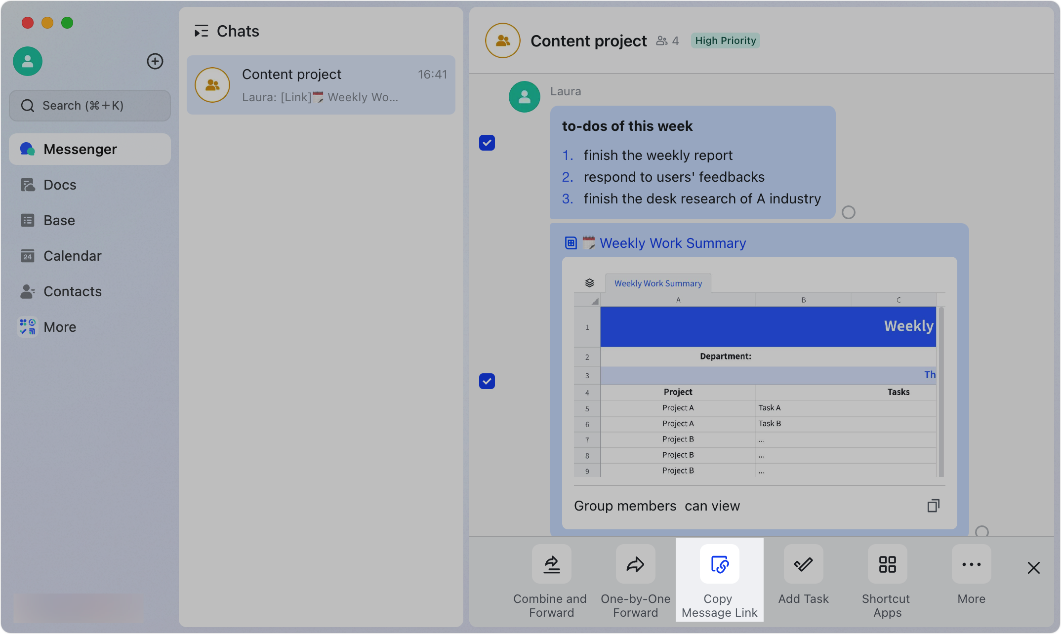The height and width of the screenshot is (634, 1061).
Task: Uncheck the to-dos message checkbox
Action: 487,143
